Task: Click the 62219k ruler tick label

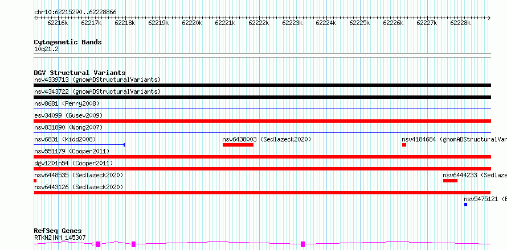Action: [x=158, y=23]
